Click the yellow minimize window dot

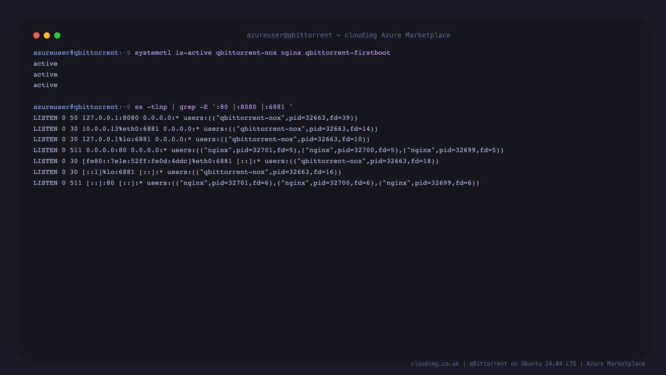coord(47,35)
